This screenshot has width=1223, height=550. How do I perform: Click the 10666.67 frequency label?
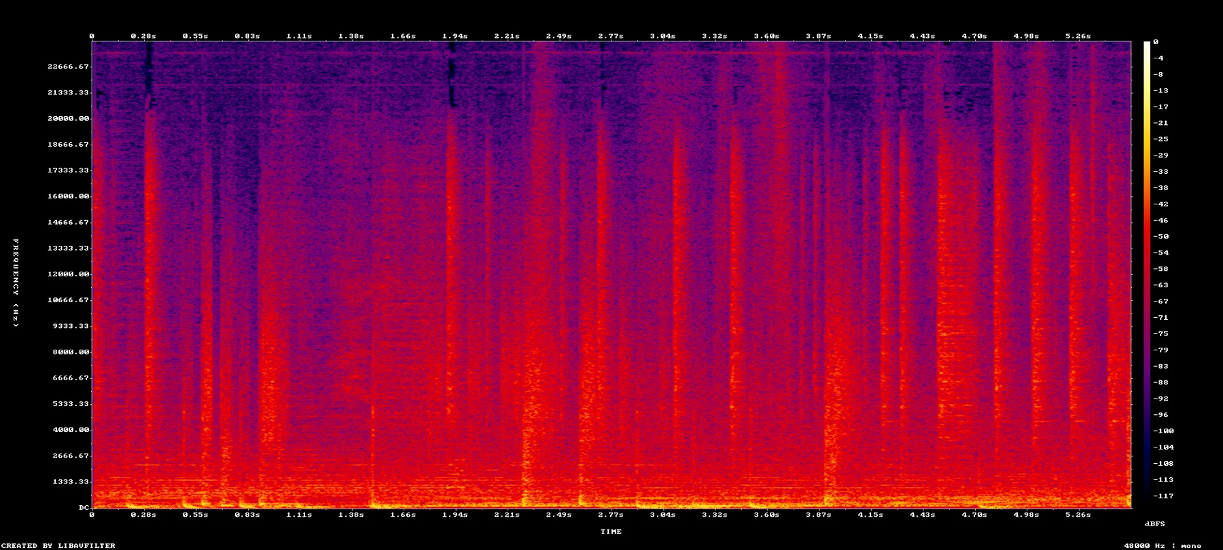click(x=68, y=300)
